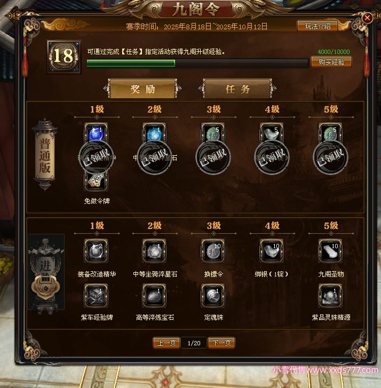The image size is (381, 388).
Task: Go back with the 上一页 button
Action: click(166, 343)
